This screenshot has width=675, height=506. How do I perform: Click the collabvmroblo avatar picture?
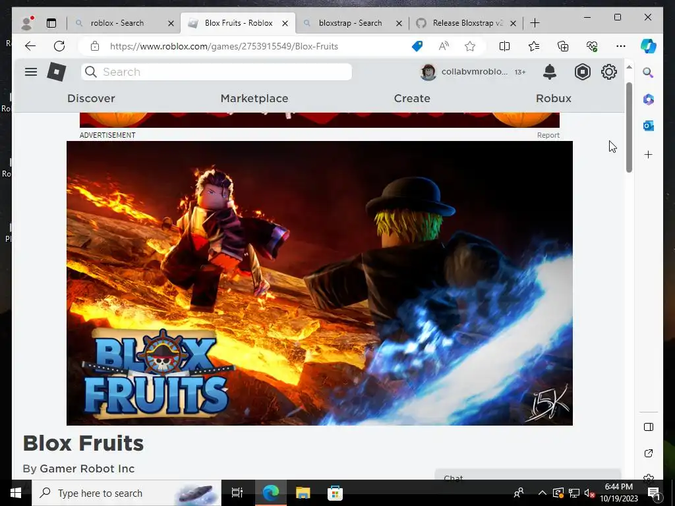(x=428, y=72)
